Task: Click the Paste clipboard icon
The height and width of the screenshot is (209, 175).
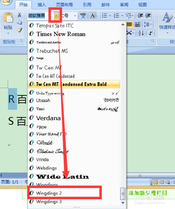Action: pos(8,17)
